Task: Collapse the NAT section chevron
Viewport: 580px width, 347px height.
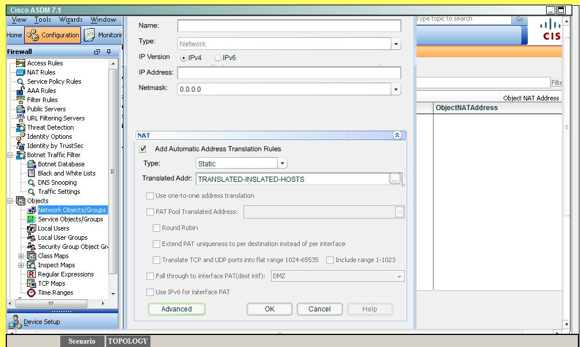Action: coord(397,135)
